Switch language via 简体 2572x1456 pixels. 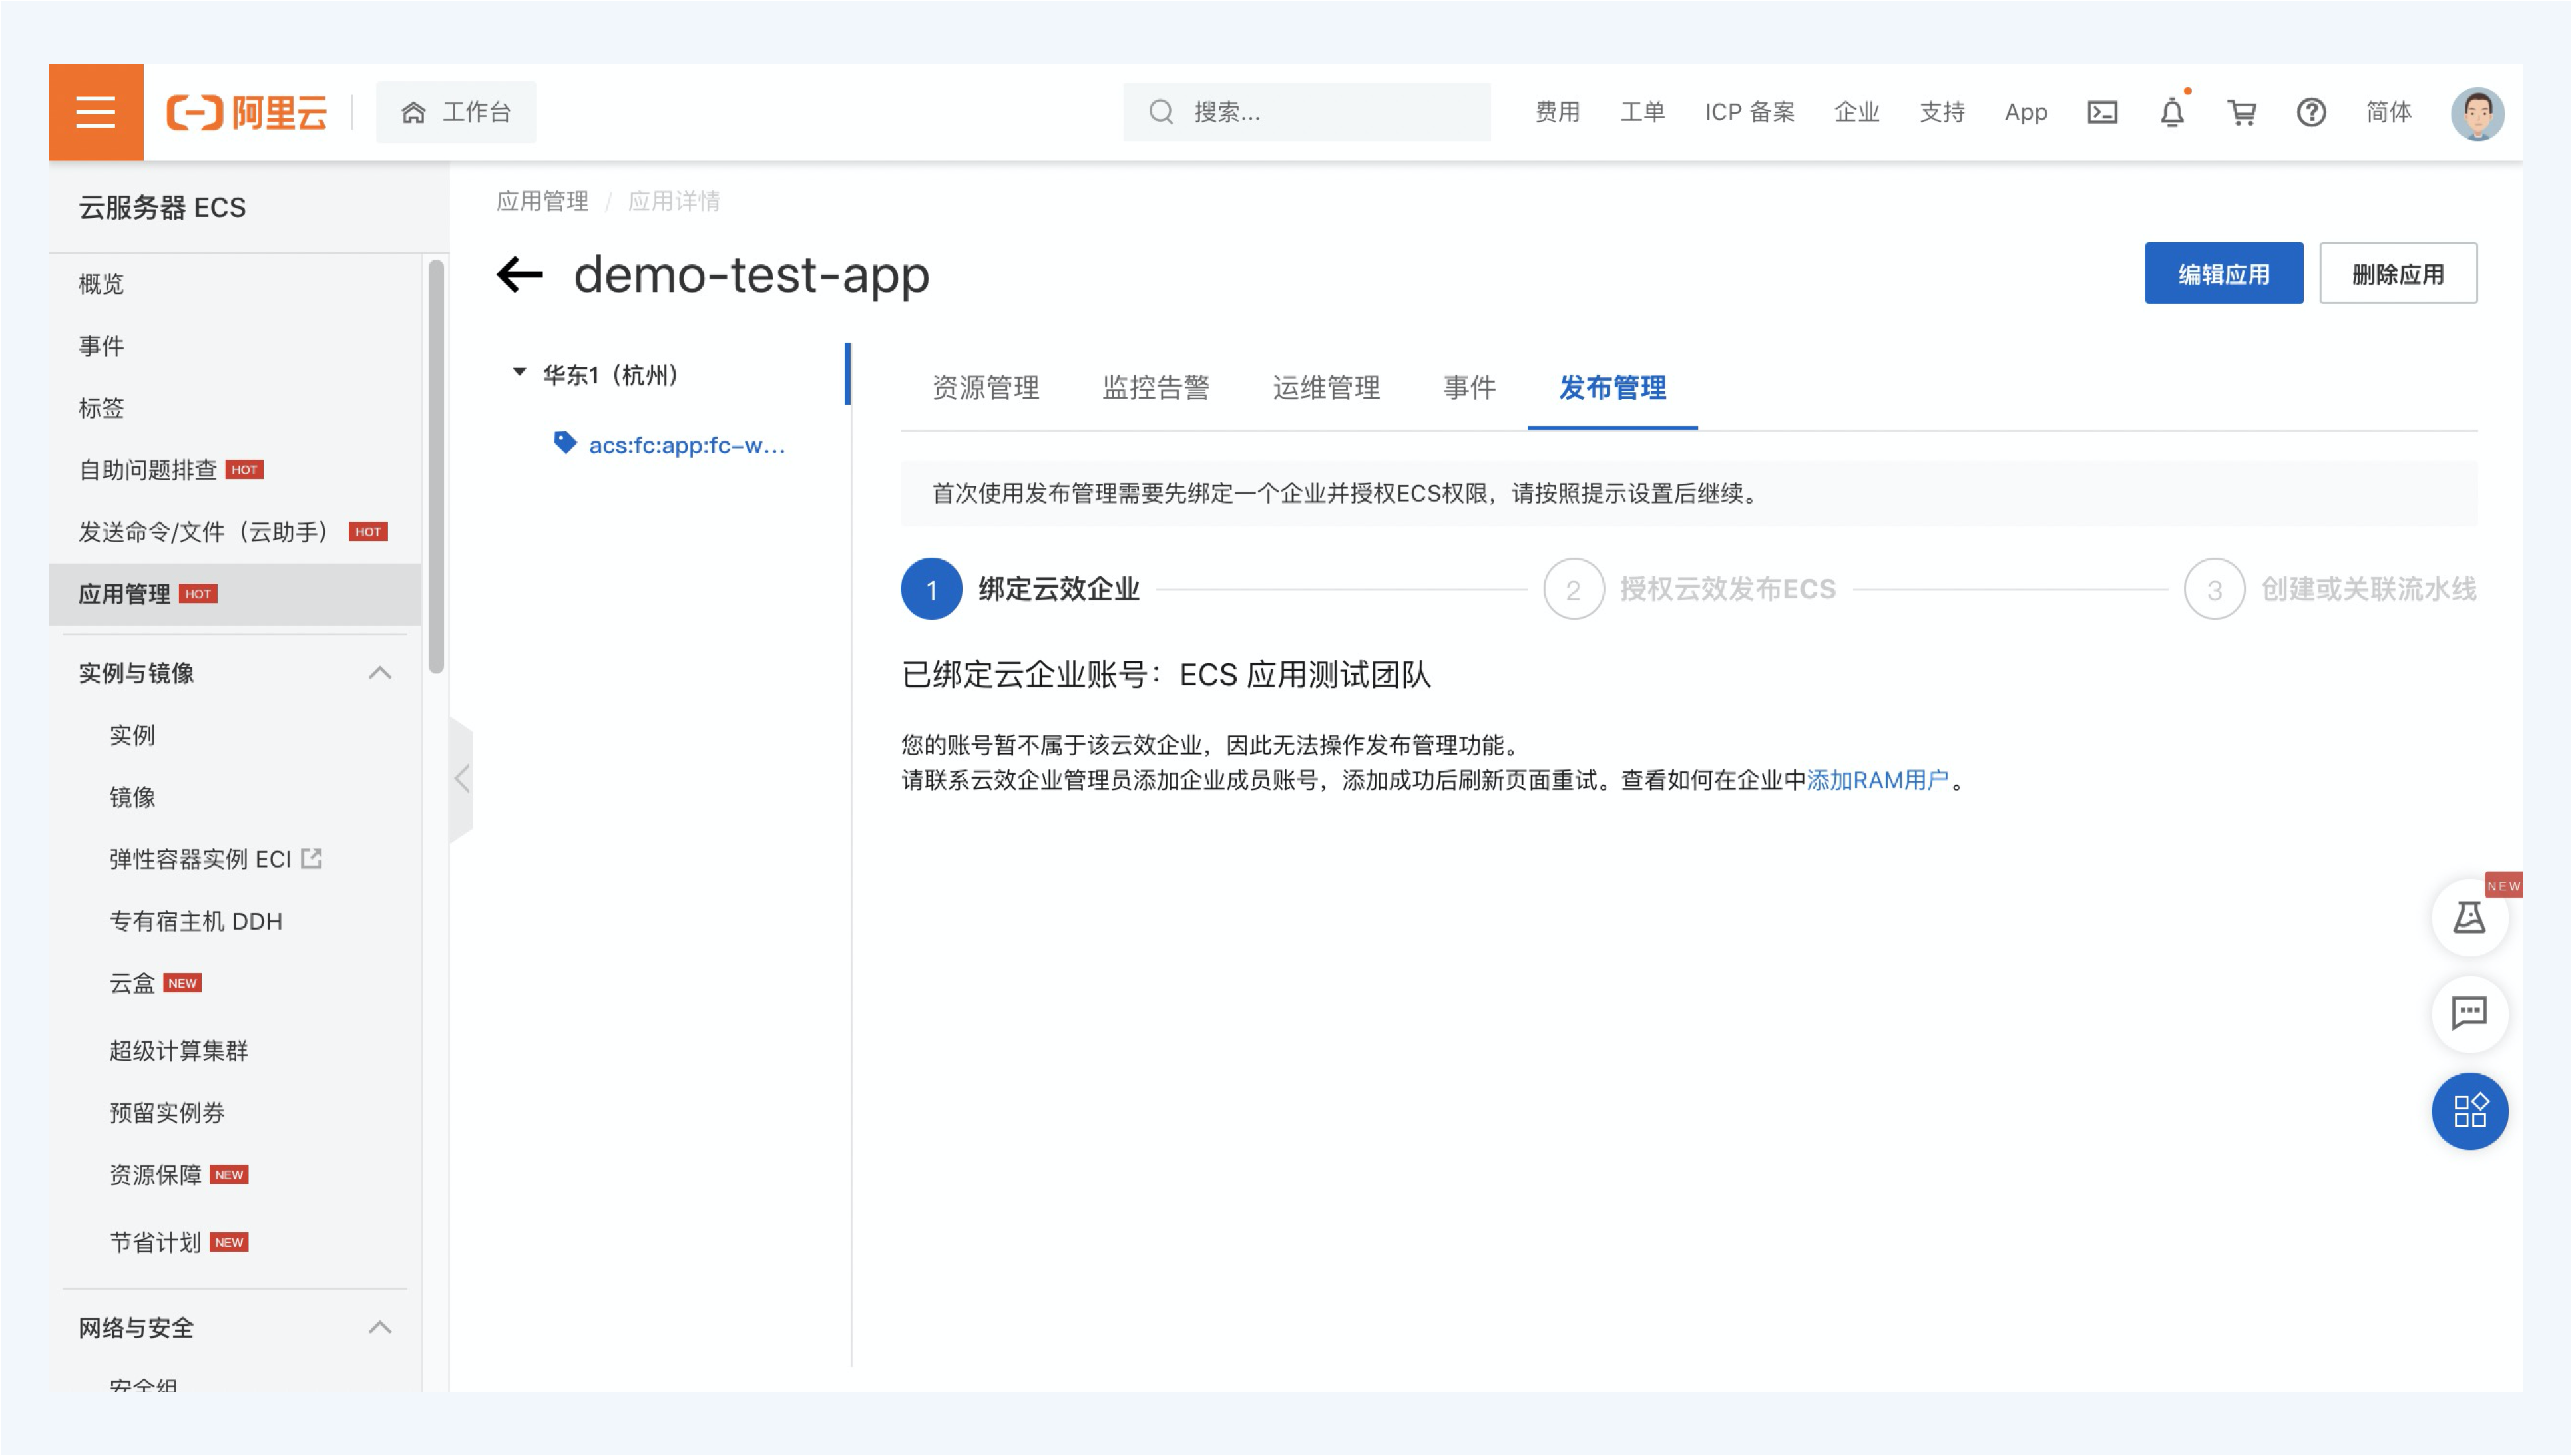tap(2388, 112)
